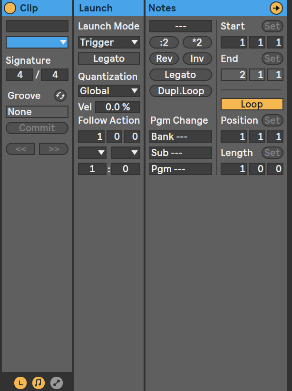Toggle the Notes box icon
The width and height of the screenshot is (292, 391).
[39, 382]
